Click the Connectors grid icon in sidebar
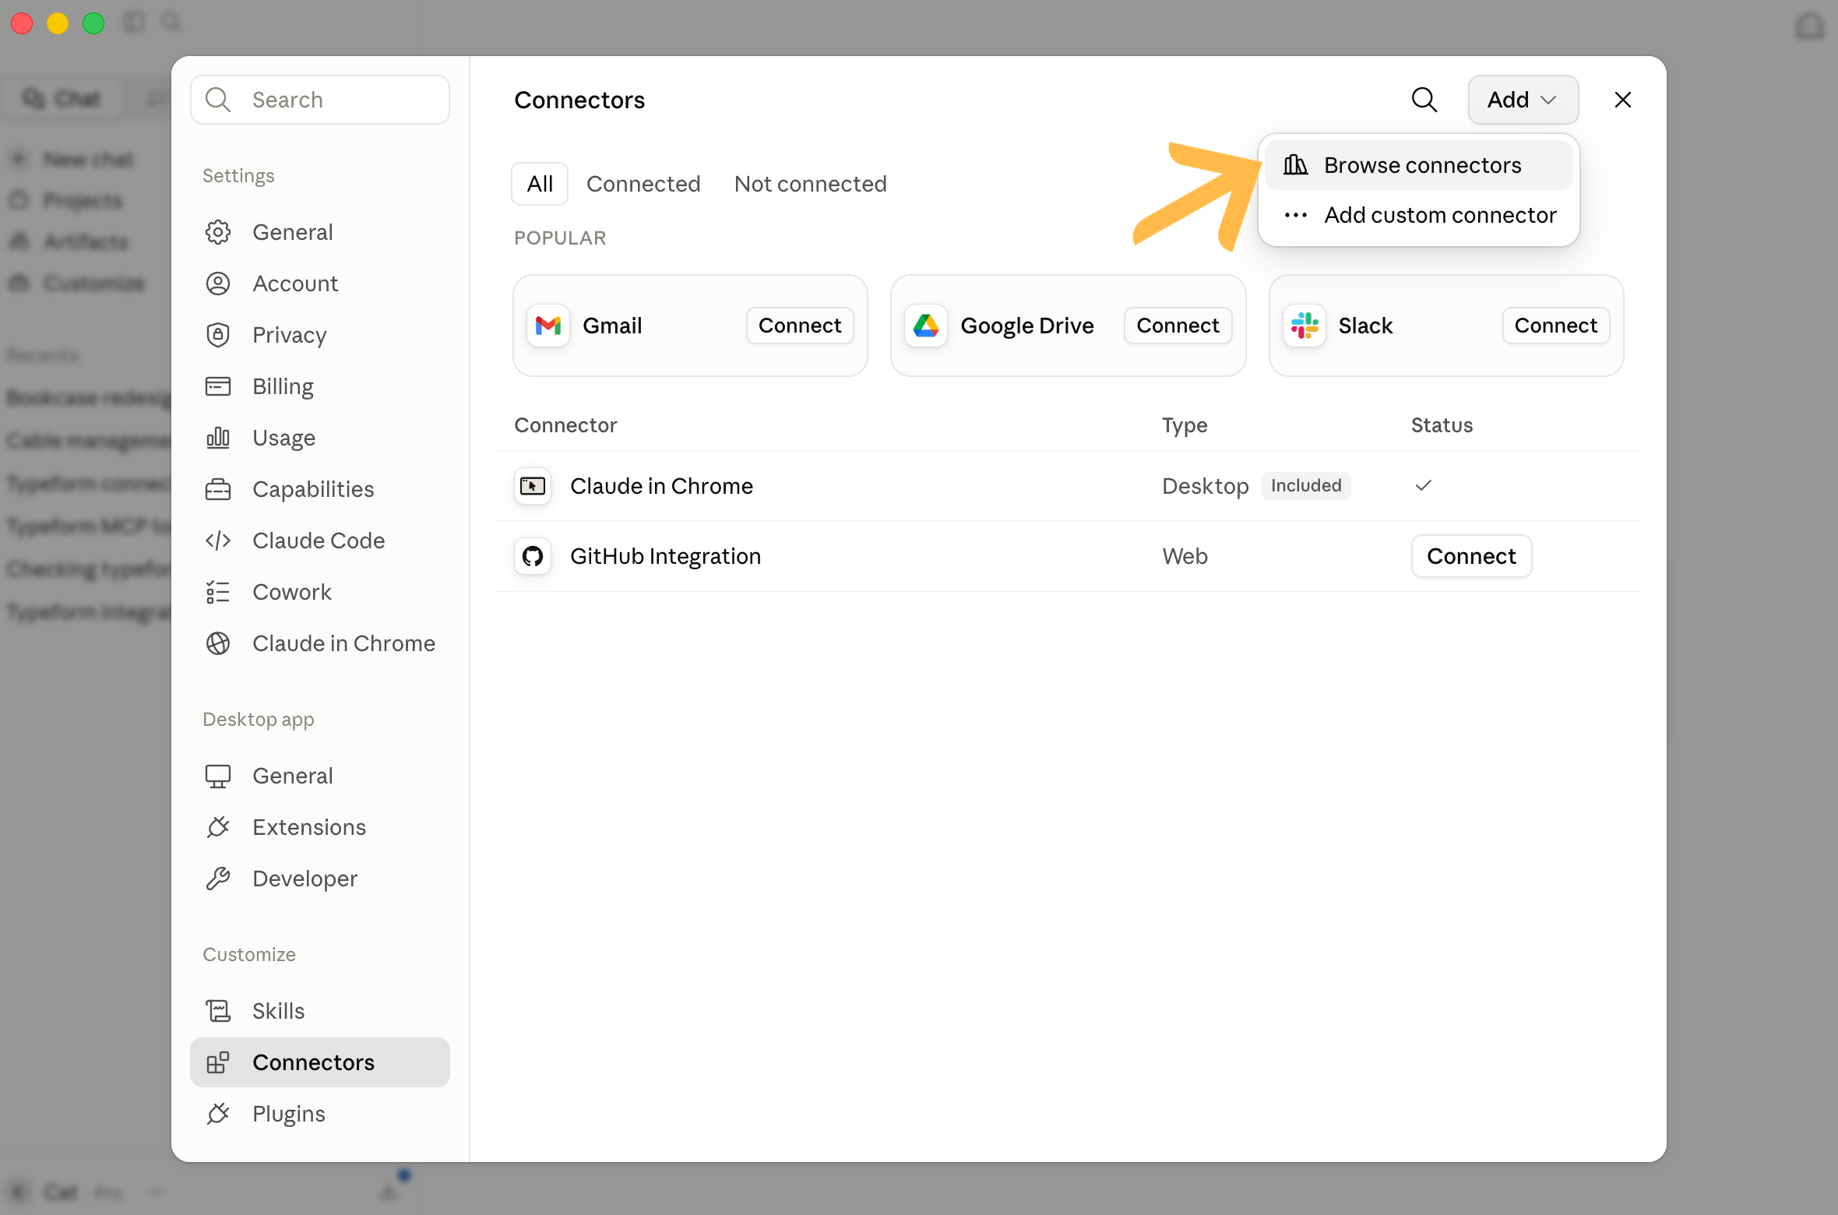Image resolution: width=1838 pixels, height=1215 pixels. coord(218,1062)
